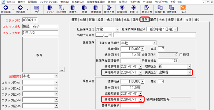Image resolution: width=214 pixels, height=110 pixels.
Task: Click the スタッフカナ input field
Action: pyautogui.click(x=40, y=33)
